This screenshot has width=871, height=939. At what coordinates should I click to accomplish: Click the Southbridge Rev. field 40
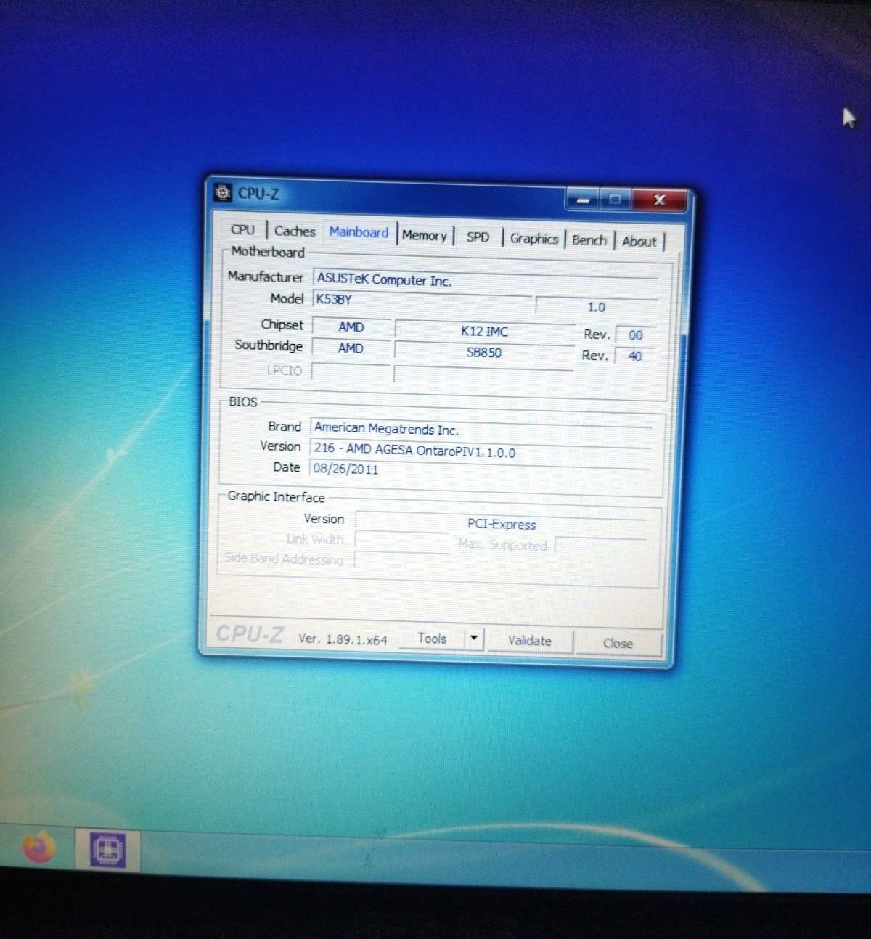[635, 356]
